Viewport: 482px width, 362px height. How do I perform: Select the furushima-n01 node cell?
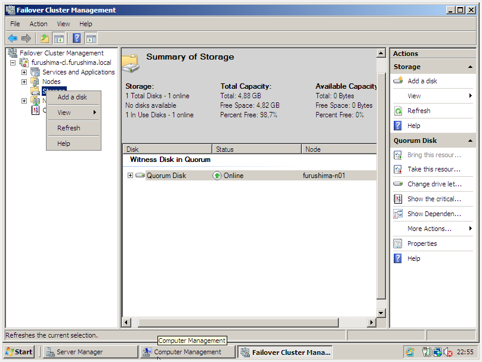[324, 176]
